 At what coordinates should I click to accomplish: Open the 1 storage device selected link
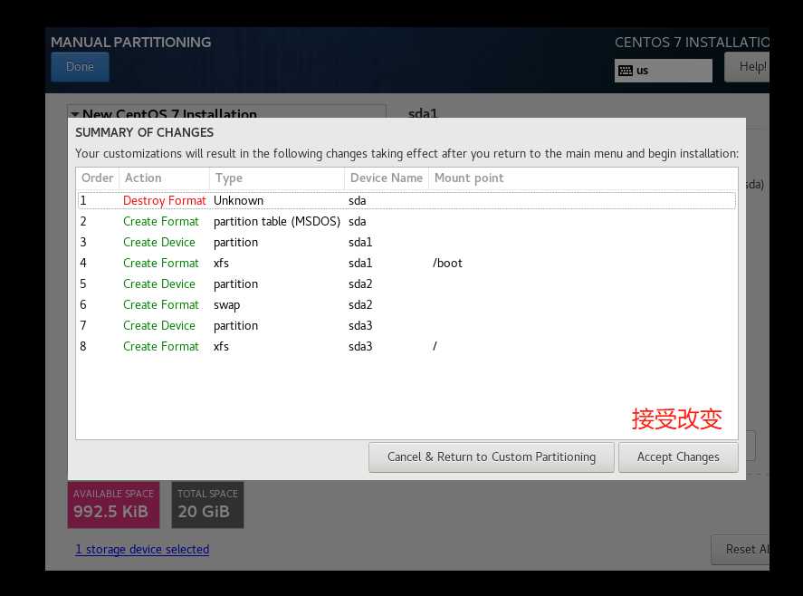pyautogui.click(x=142, y=550)
